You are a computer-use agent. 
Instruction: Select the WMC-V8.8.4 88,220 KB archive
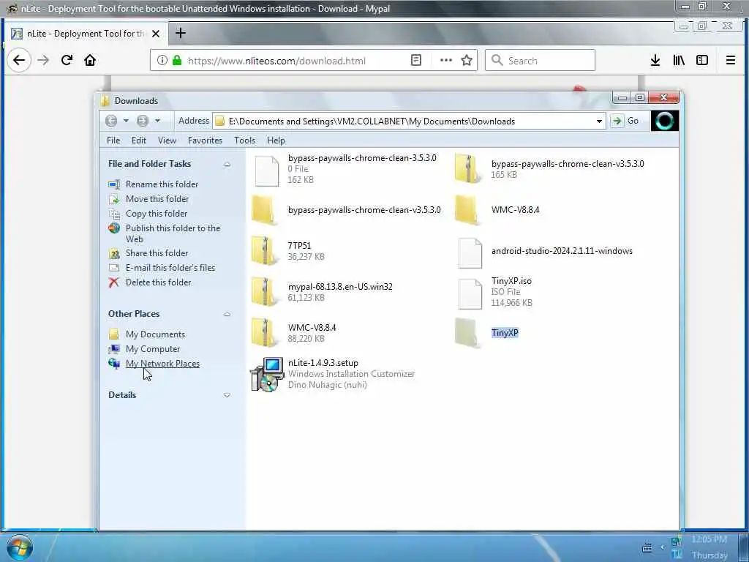263,333
